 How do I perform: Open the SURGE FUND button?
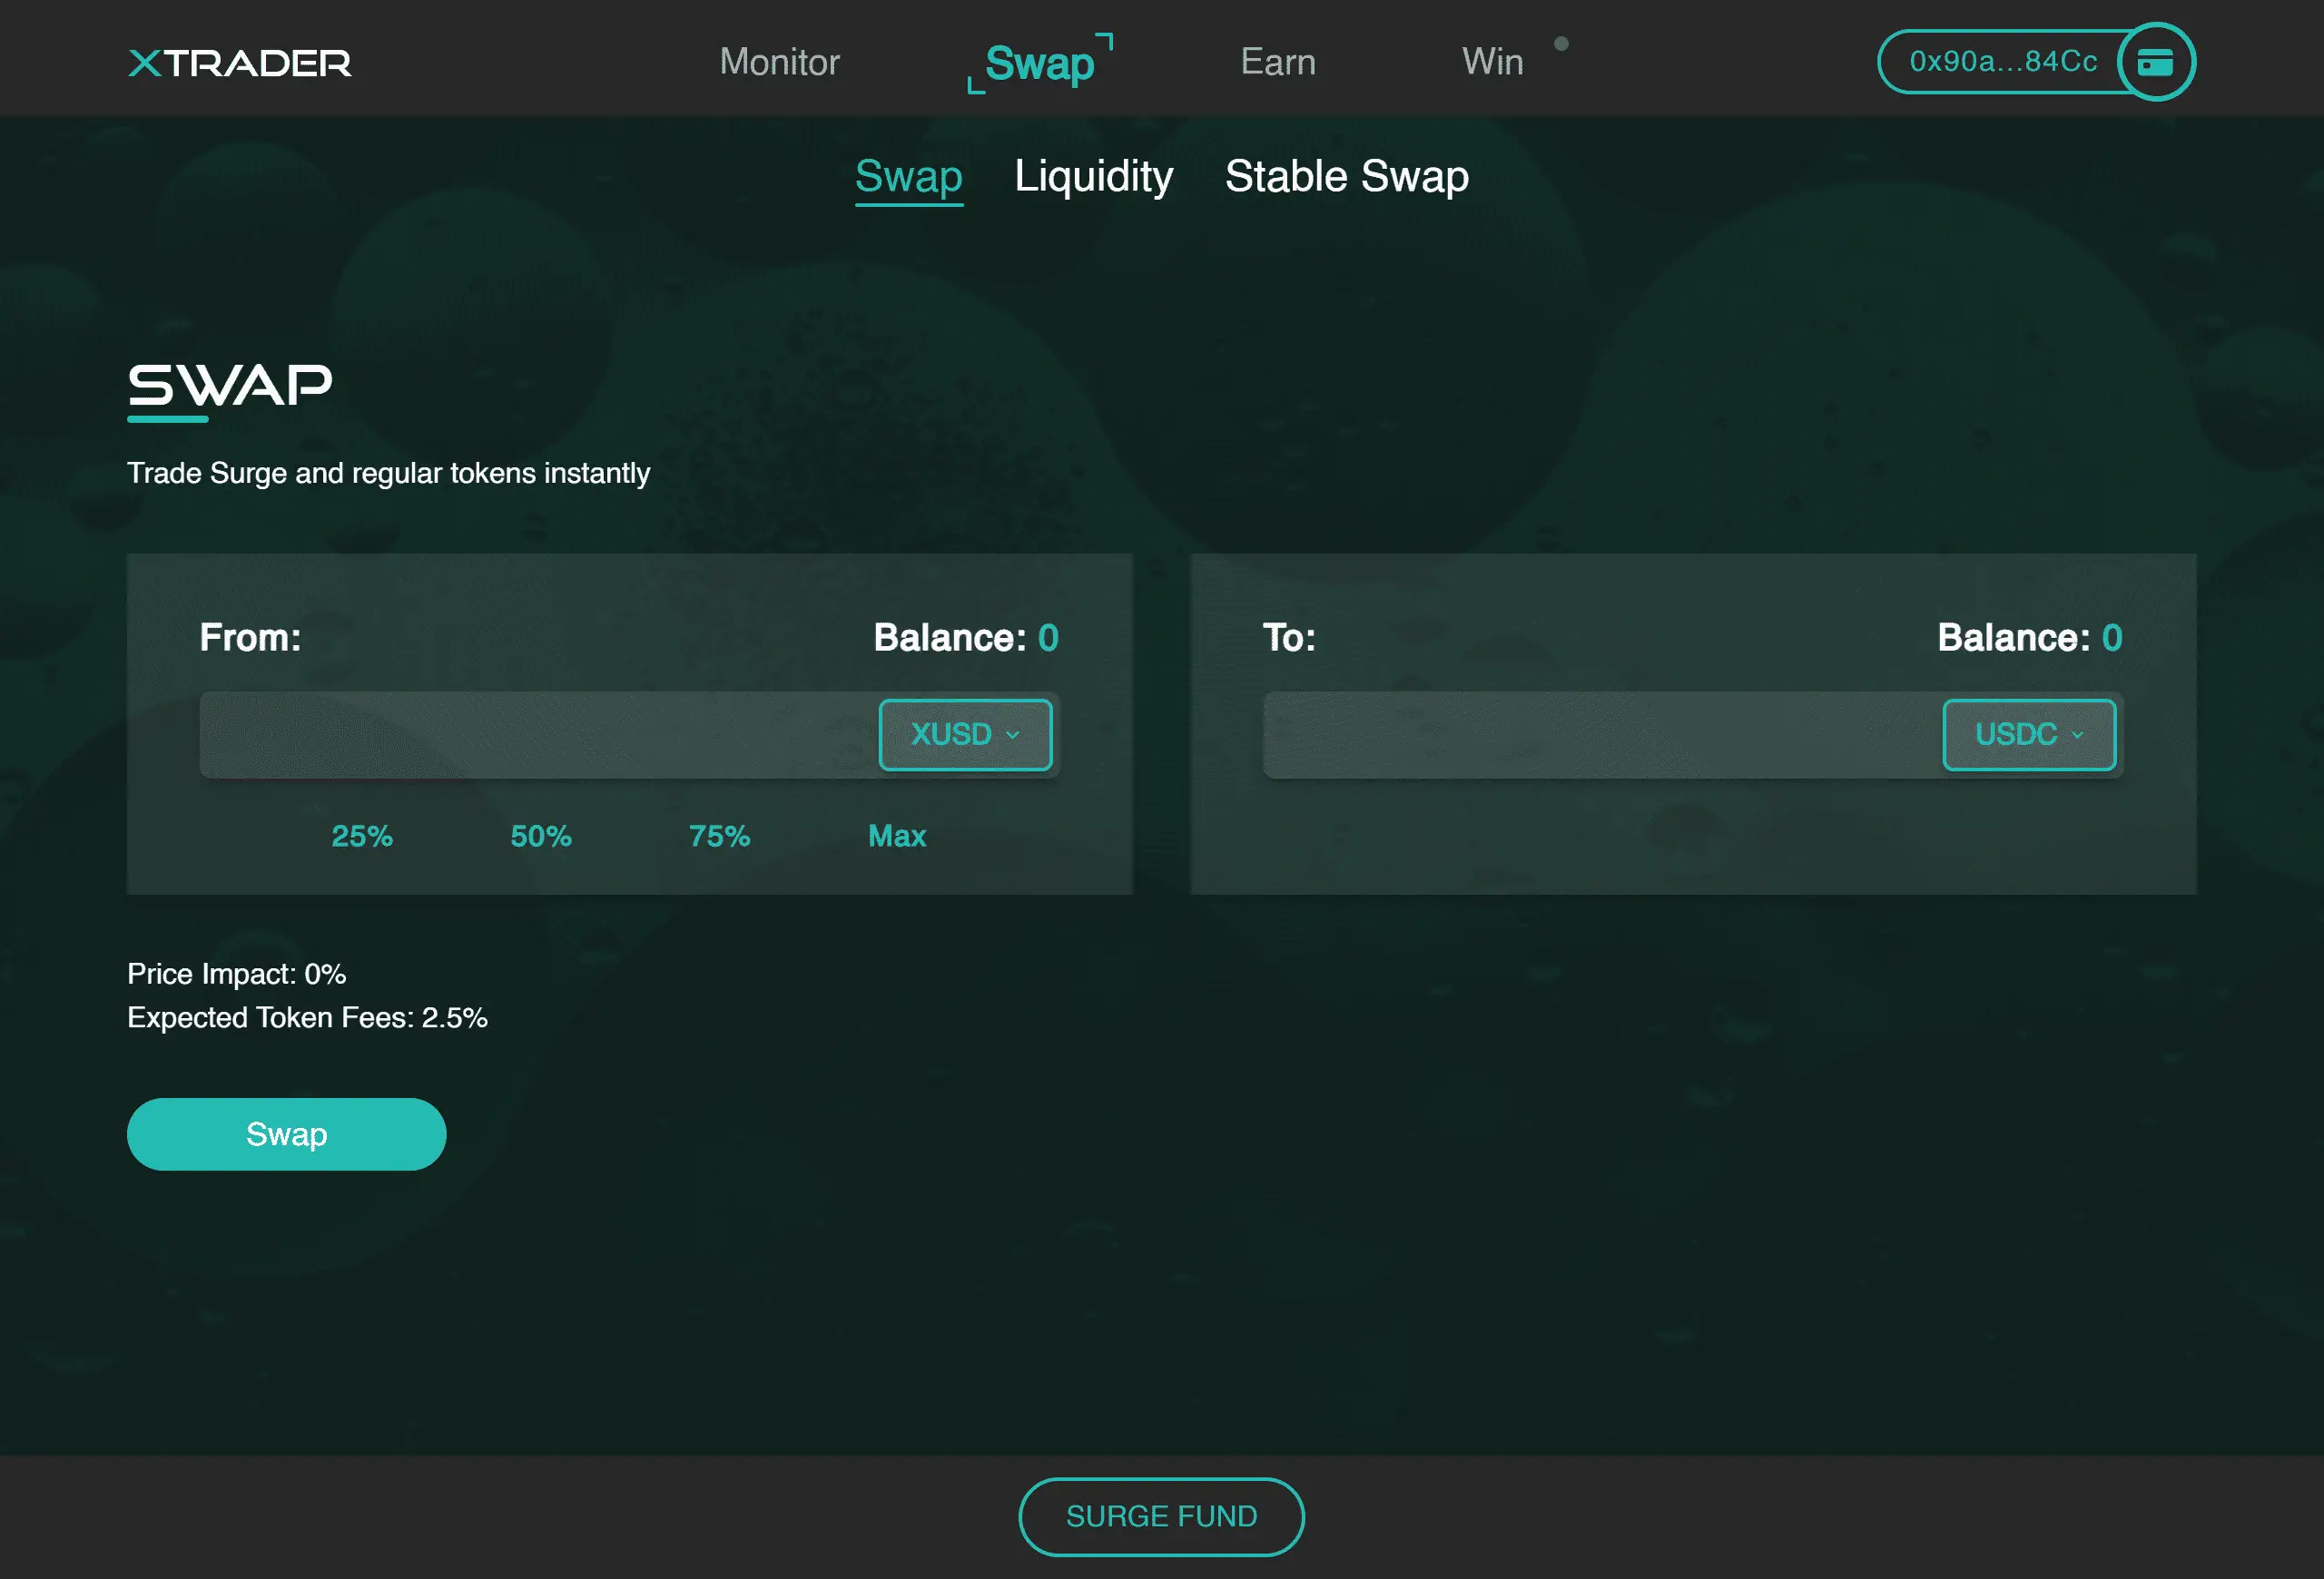point(1161,1516)
